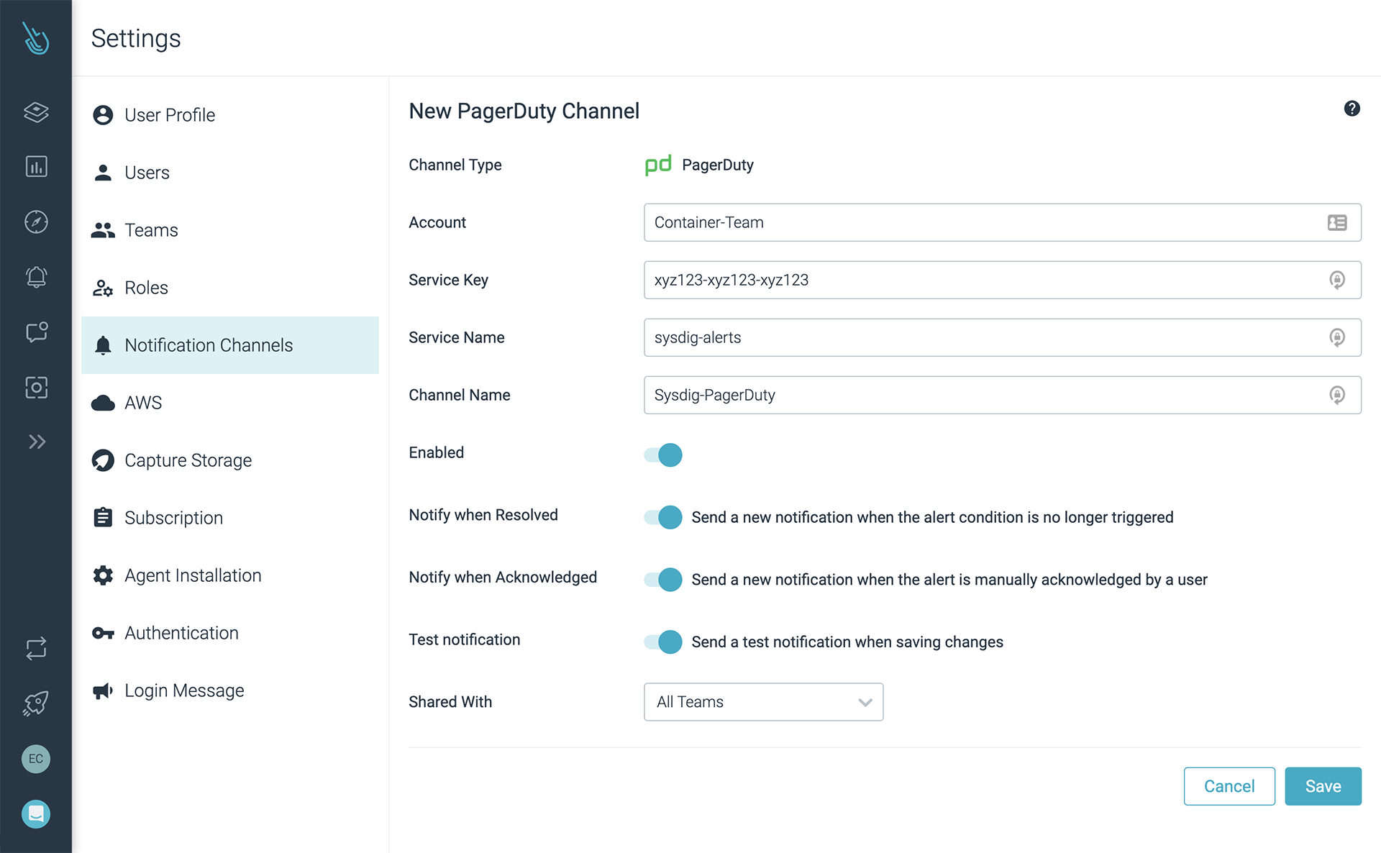Open User Profile settings
The width and height of the screenshot is (1381, 853).
click(x=230, y=115)
